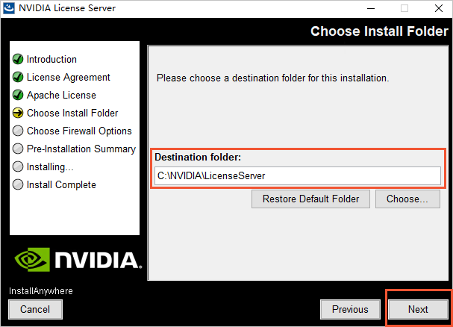
Task: Close the NVIDIA License Server window
Action: click(x=437, y=9)
